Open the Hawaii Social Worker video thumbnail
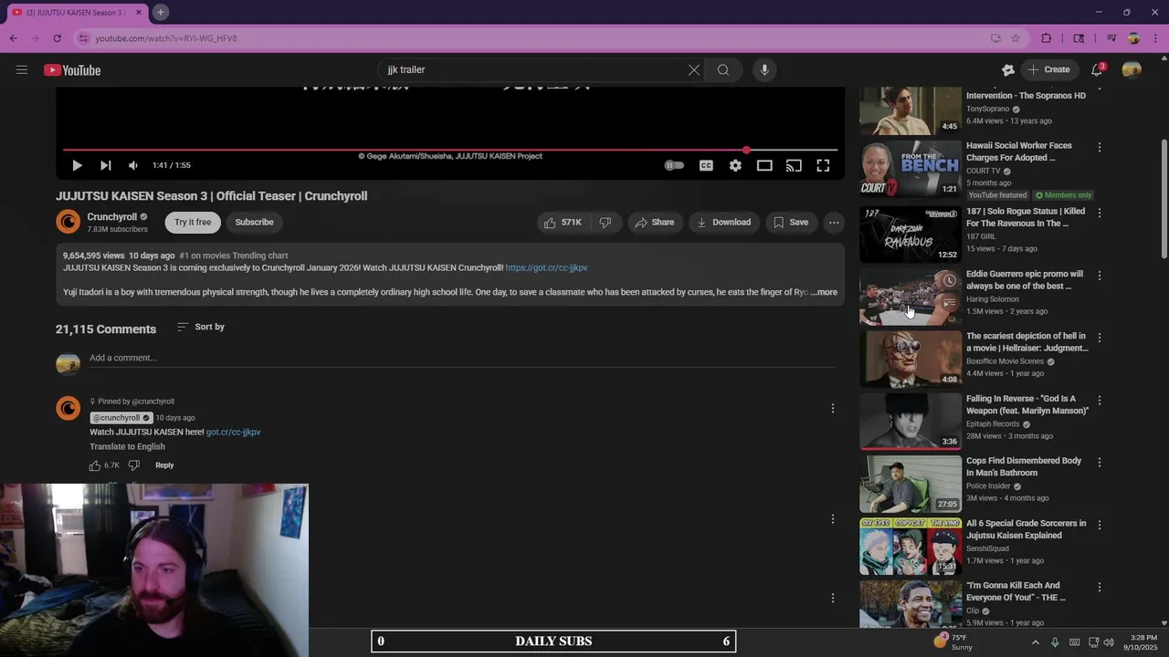This screenshot has height=657, width=1169. [911, 169]
